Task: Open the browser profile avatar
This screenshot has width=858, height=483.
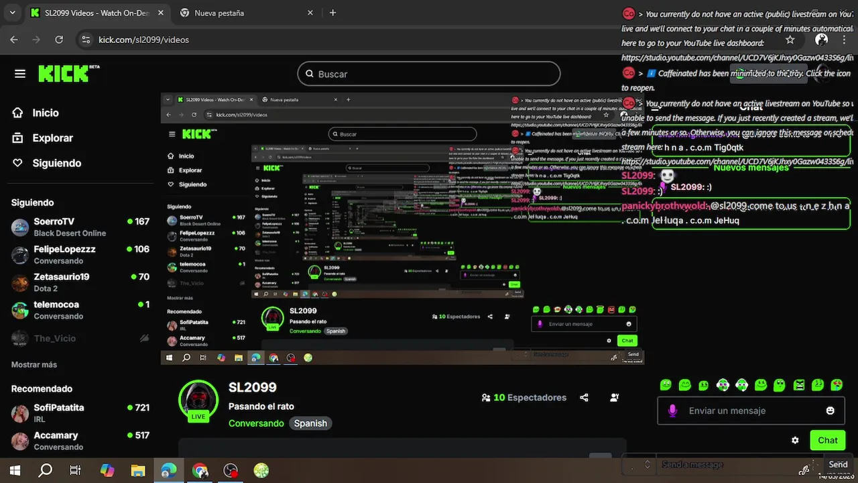Action: (x=821, y=40)
